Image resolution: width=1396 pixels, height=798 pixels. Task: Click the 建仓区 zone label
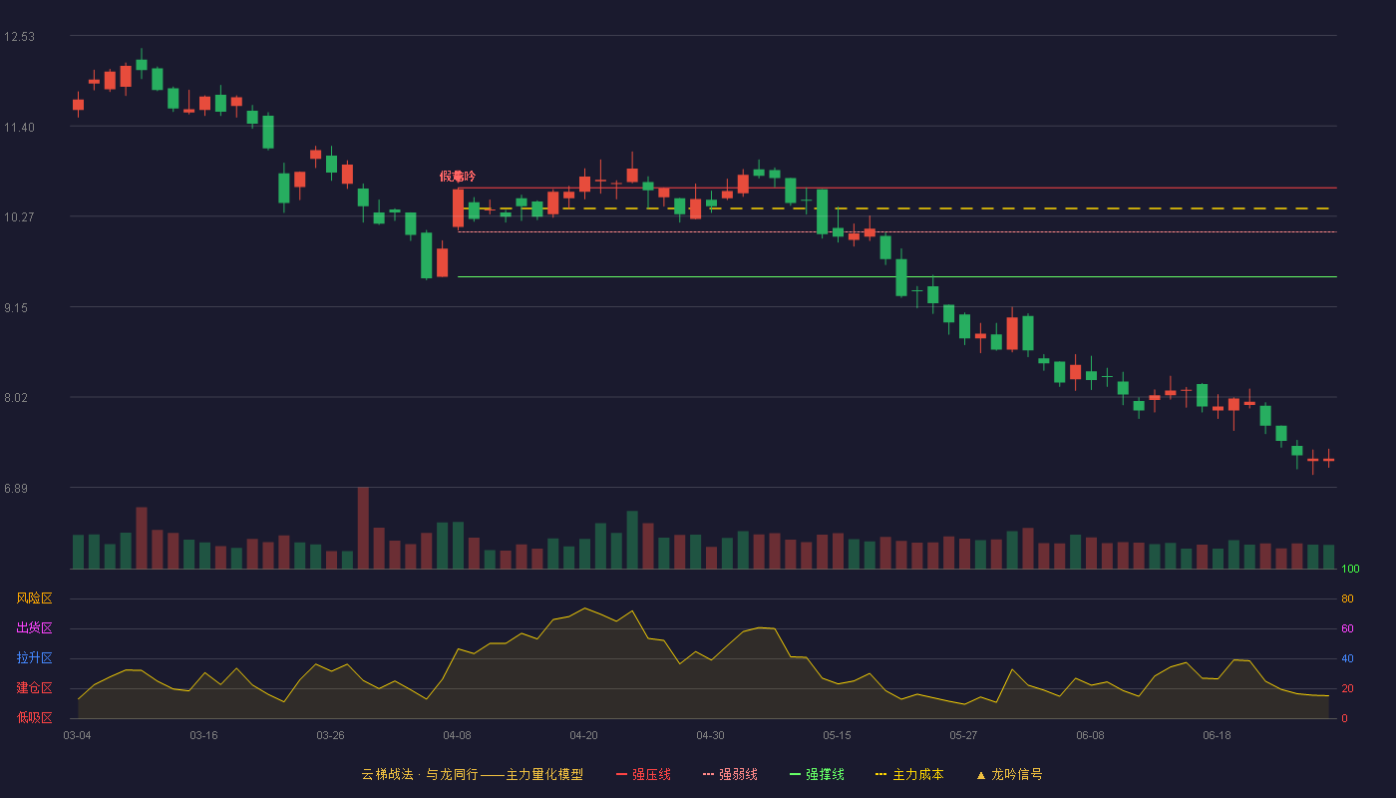pyautogui.click(x=34, y=688)
